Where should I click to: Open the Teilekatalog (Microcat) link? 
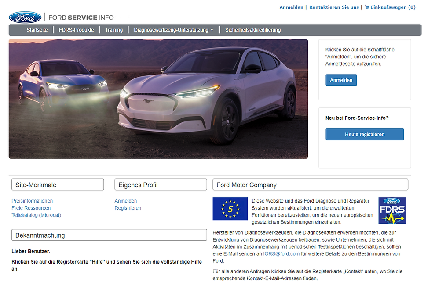pyautogui.click(x=36, y=215)
